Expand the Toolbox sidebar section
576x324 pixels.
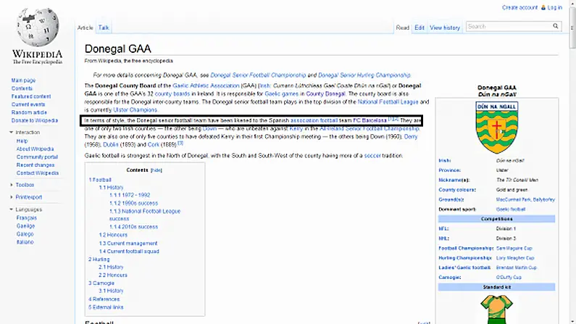(11, 185)
